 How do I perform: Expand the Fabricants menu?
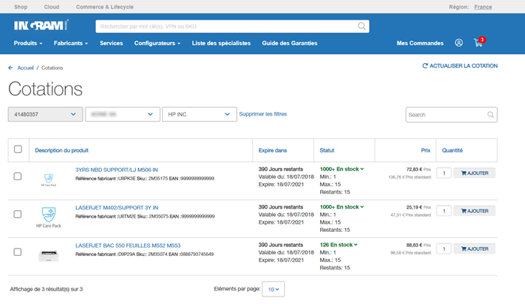coord(71,43)
